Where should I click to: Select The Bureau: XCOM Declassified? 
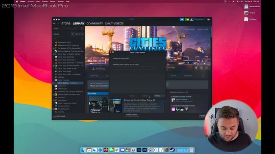69,48
